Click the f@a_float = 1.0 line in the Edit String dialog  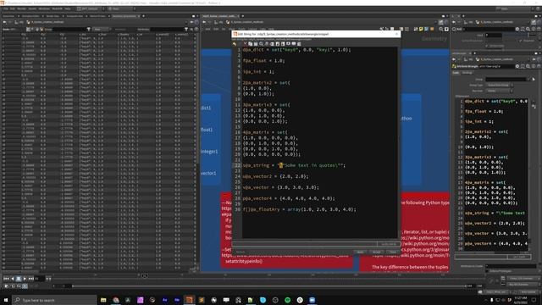(263, 61)
